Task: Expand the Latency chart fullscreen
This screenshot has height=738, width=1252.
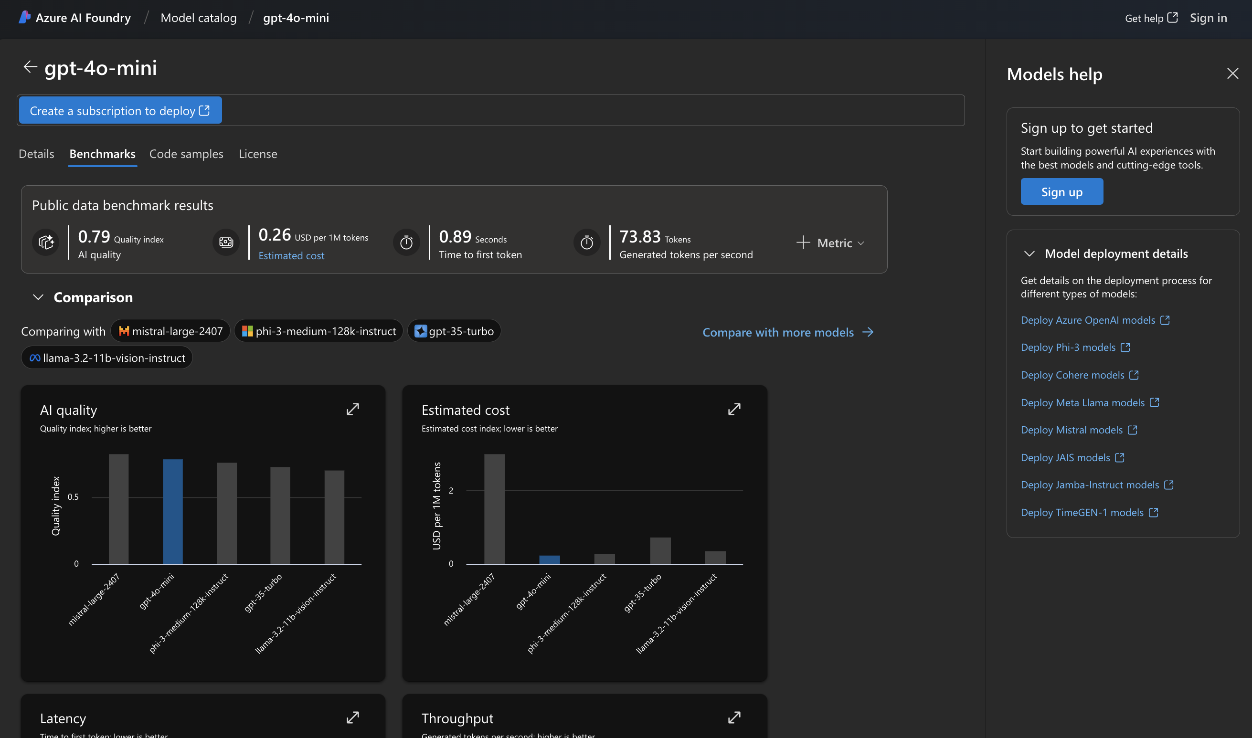Action: point(353,717)
